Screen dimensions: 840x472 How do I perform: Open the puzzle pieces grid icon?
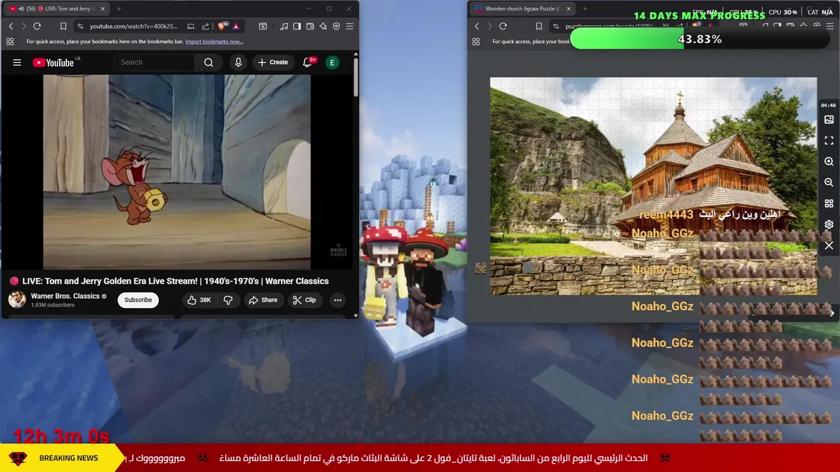[x=829, y=204]
